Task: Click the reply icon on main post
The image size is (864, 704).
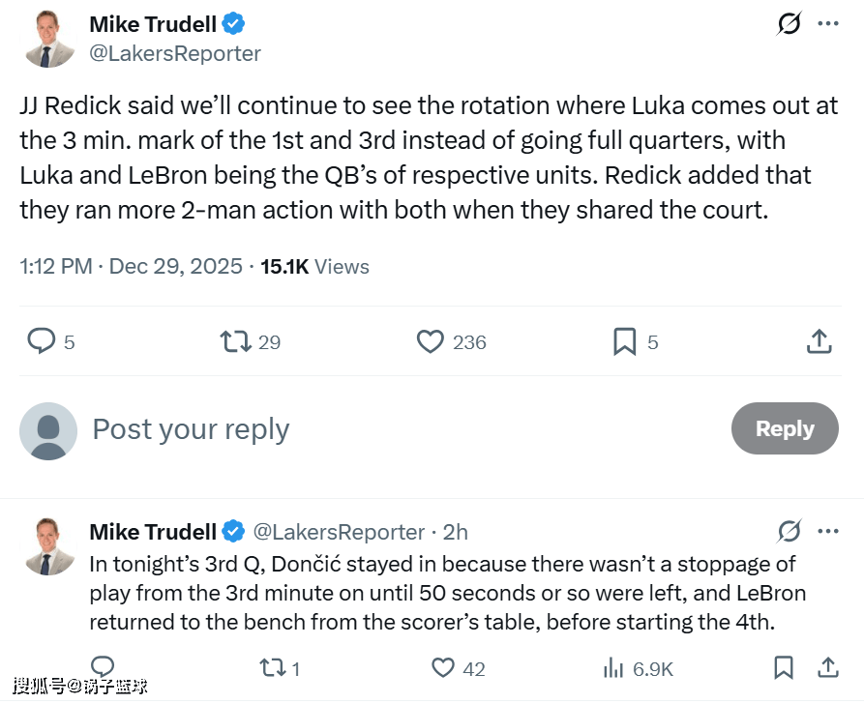Action: tap(41, 341)
